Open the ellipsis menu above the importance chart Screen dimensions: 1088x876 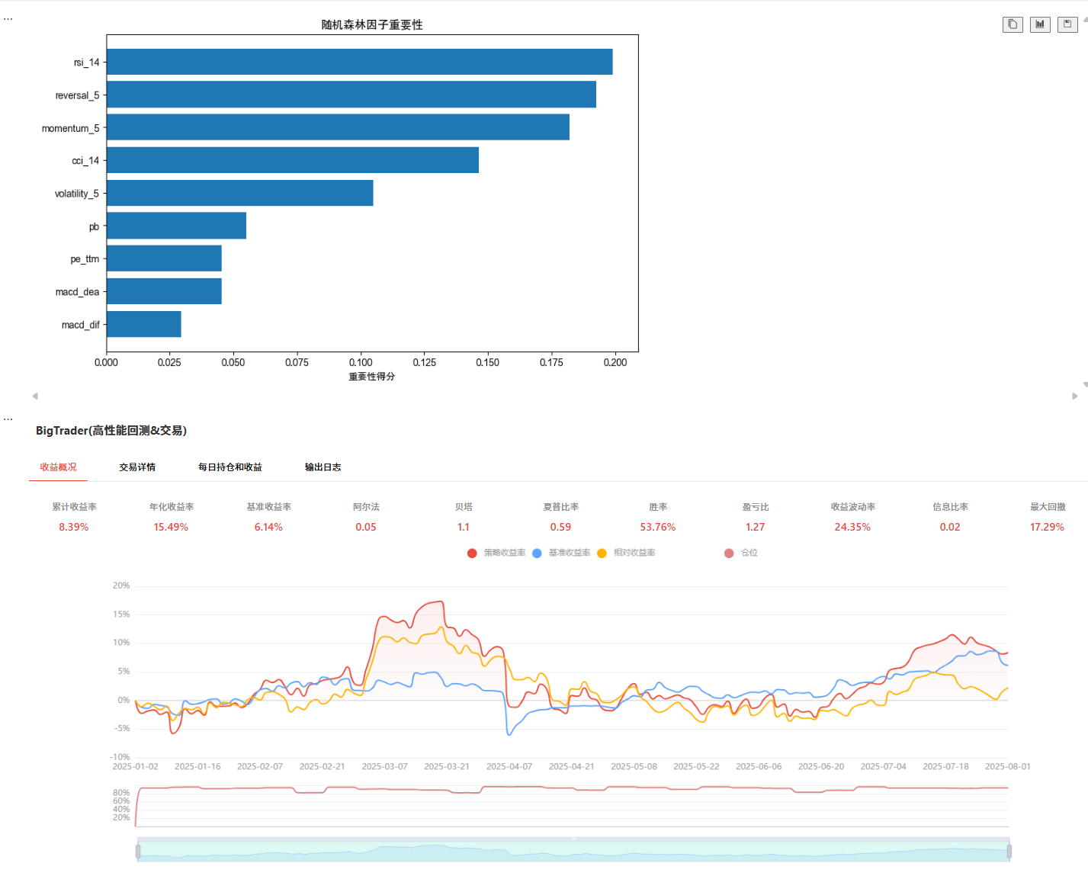coord(8,19)
